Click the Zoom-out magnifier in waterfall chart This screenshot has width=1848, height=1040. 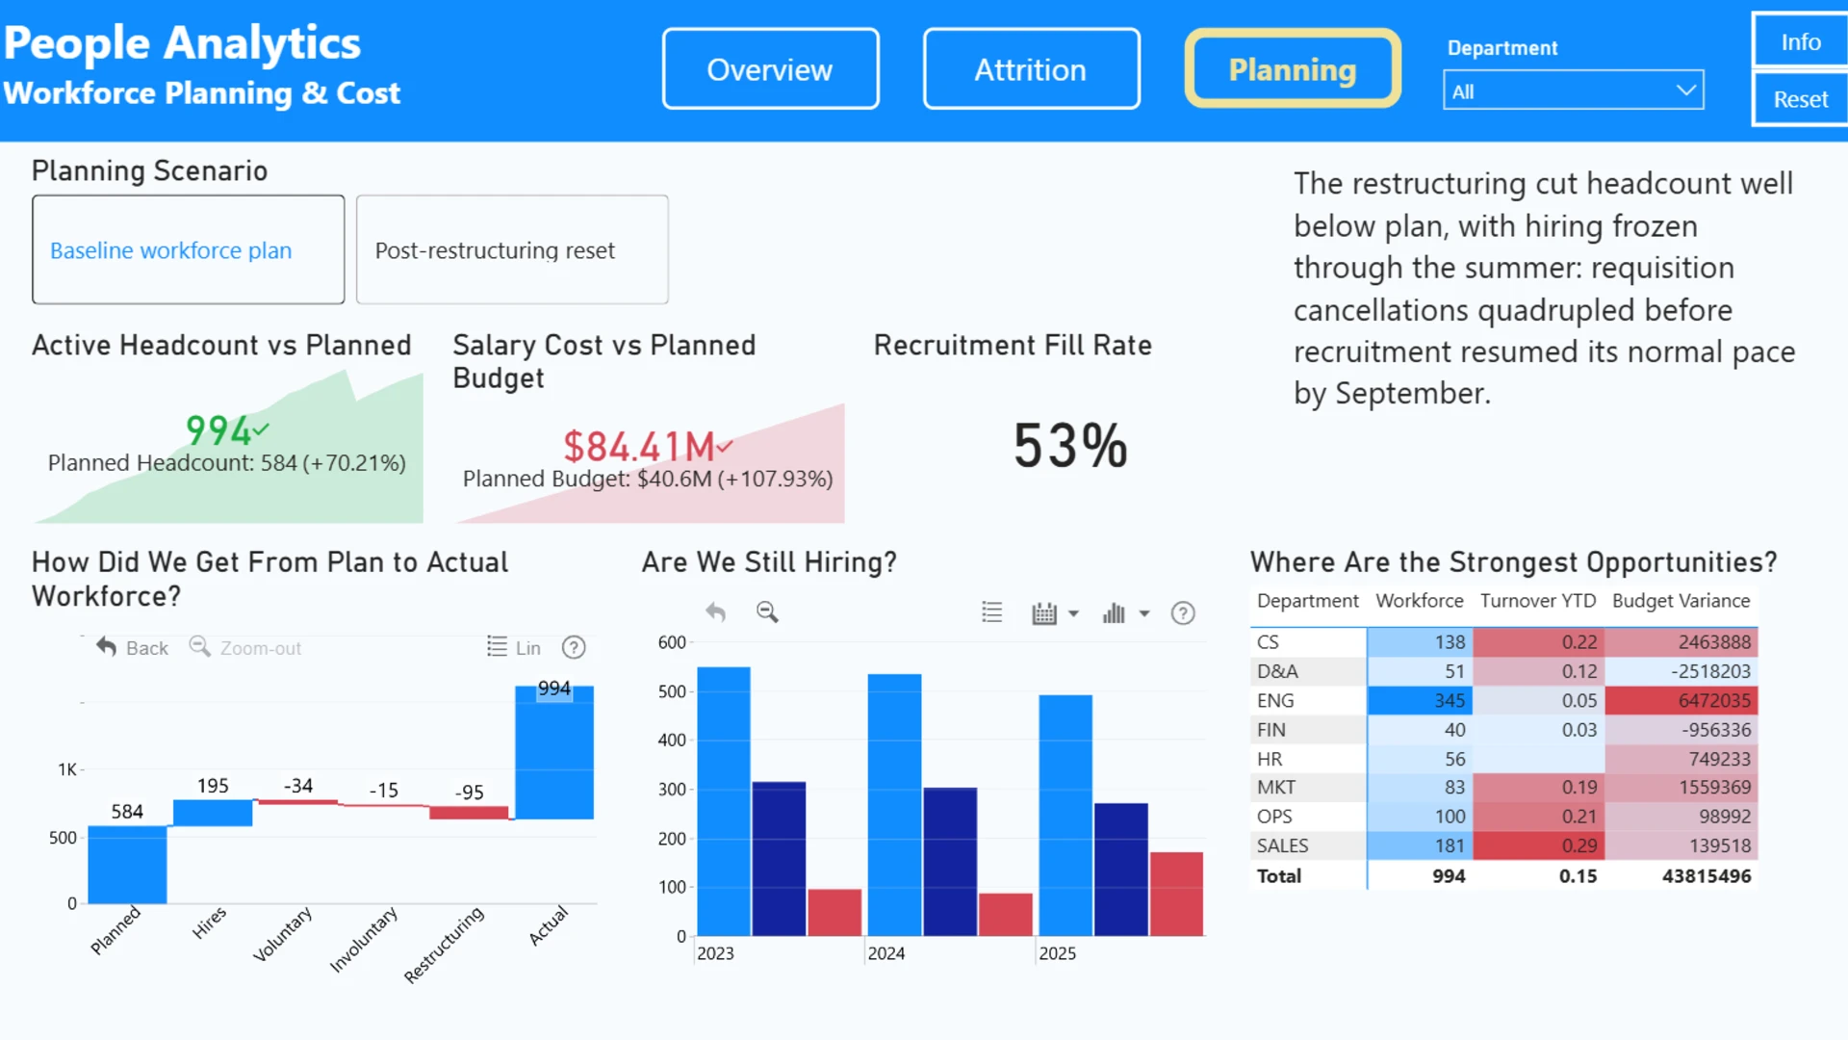tap(199, 646)
